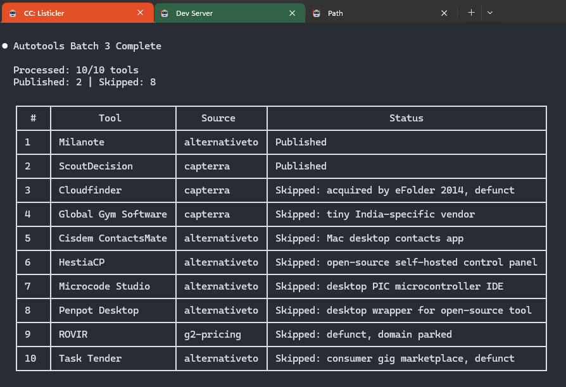The width and height of the screenshot is (566, 387).
Task: Click the Milanote tool name cell
Action: coord(82,142)
